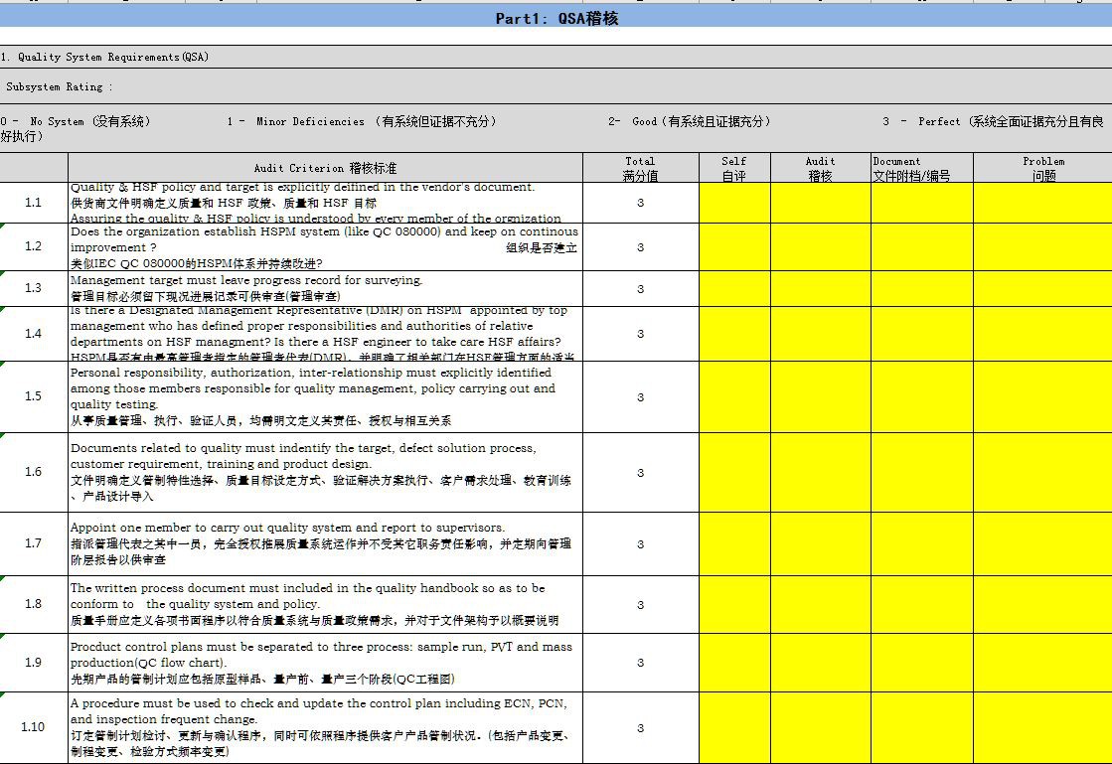Select the yellow Problem cell for item 1.4
Screen dimensions: 1112x764
pyautogui.click(x=1042, y=334)
